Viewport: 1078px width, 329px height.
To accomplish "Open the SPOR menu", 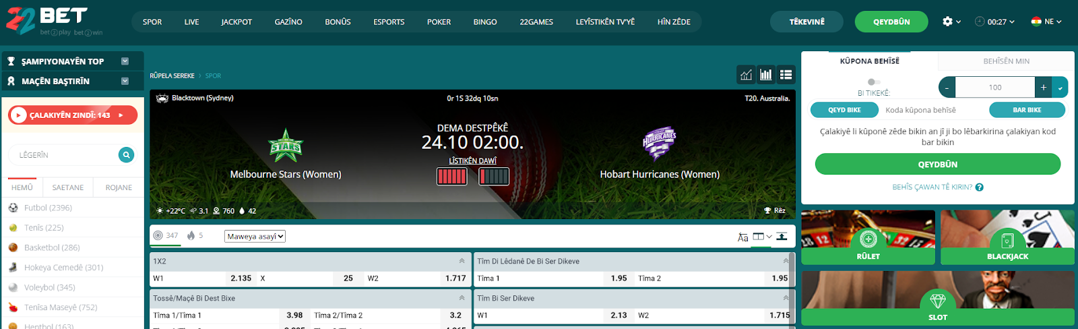I will pyautogui.click(x=152, y=22).
